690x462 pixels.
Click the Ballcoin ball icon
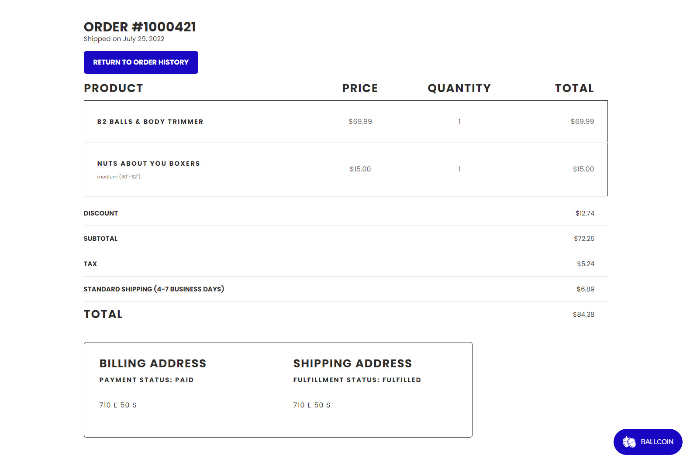tap(629, 442)
